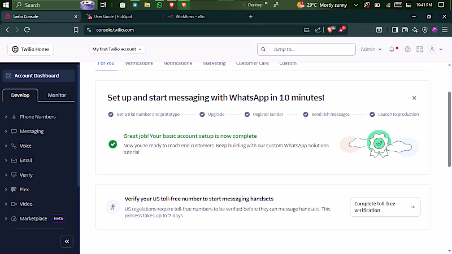
Task: Open Account Dashboard in sidebar
Action: click(x=39, y=76)
